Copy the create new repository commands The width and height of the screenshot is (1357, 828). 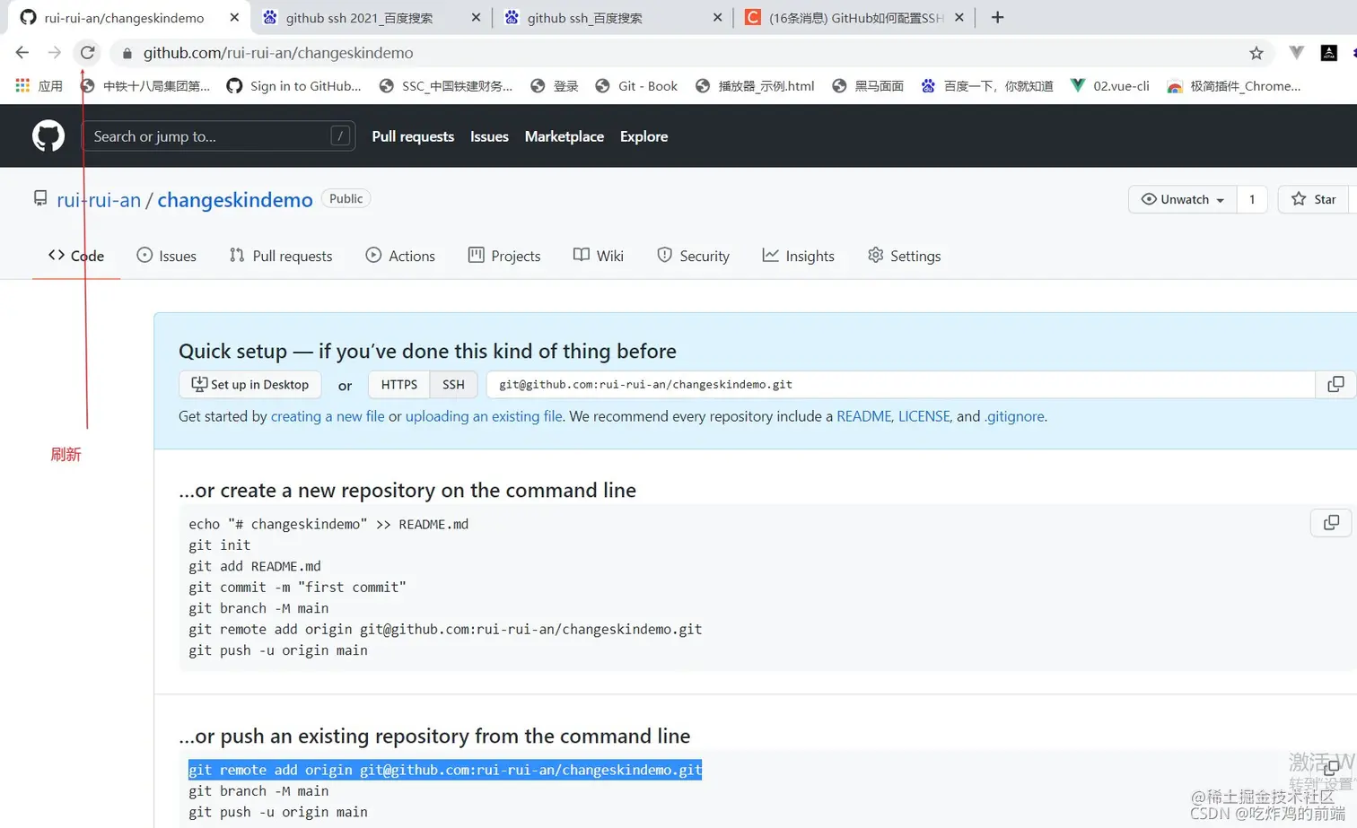pyautogui.click(x=1331, y=522)
